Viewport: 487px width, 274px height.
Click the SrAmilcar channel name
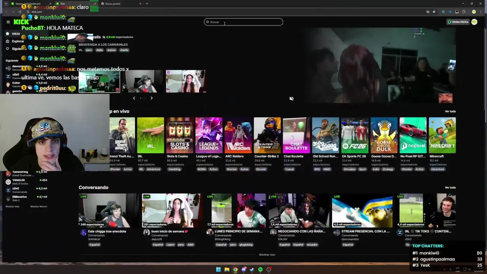coord(94,239)
